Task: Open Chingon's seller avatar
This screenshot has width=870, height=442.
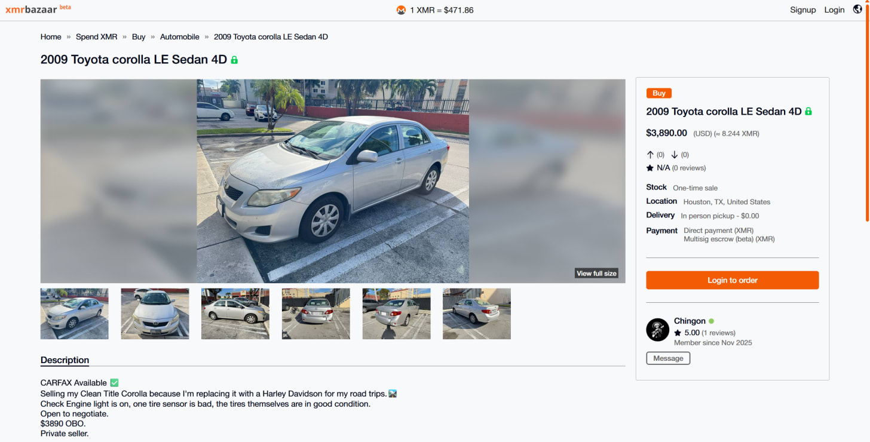Action: click(x=657, y=330)
